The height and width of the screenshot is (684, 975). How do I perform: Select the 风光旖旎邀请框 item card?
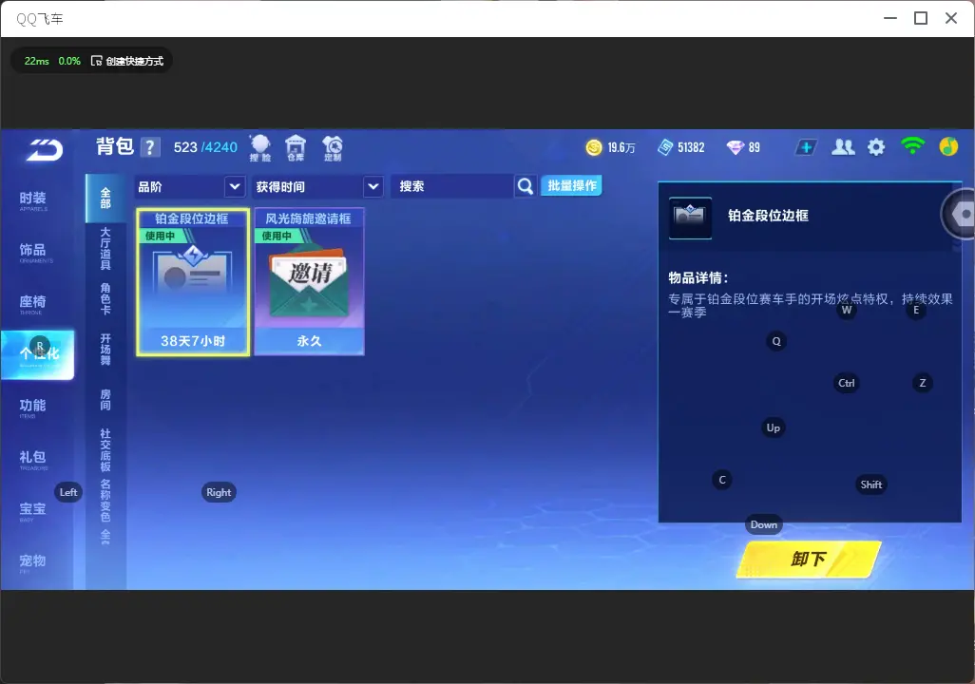309,282
